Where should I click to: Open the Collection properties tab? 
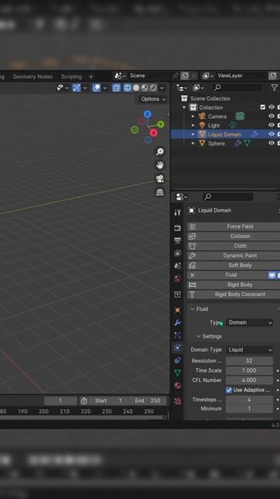[177, 295]
